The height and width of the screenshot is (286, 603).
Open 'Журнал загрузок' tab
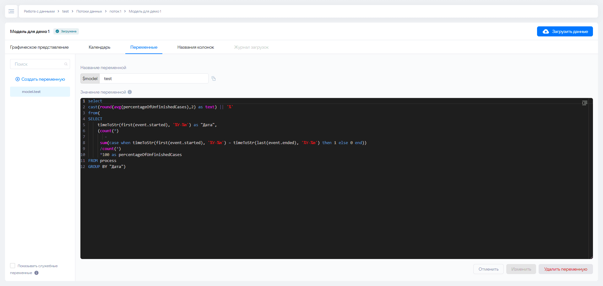pyautogui.click(x=251, y=47)
